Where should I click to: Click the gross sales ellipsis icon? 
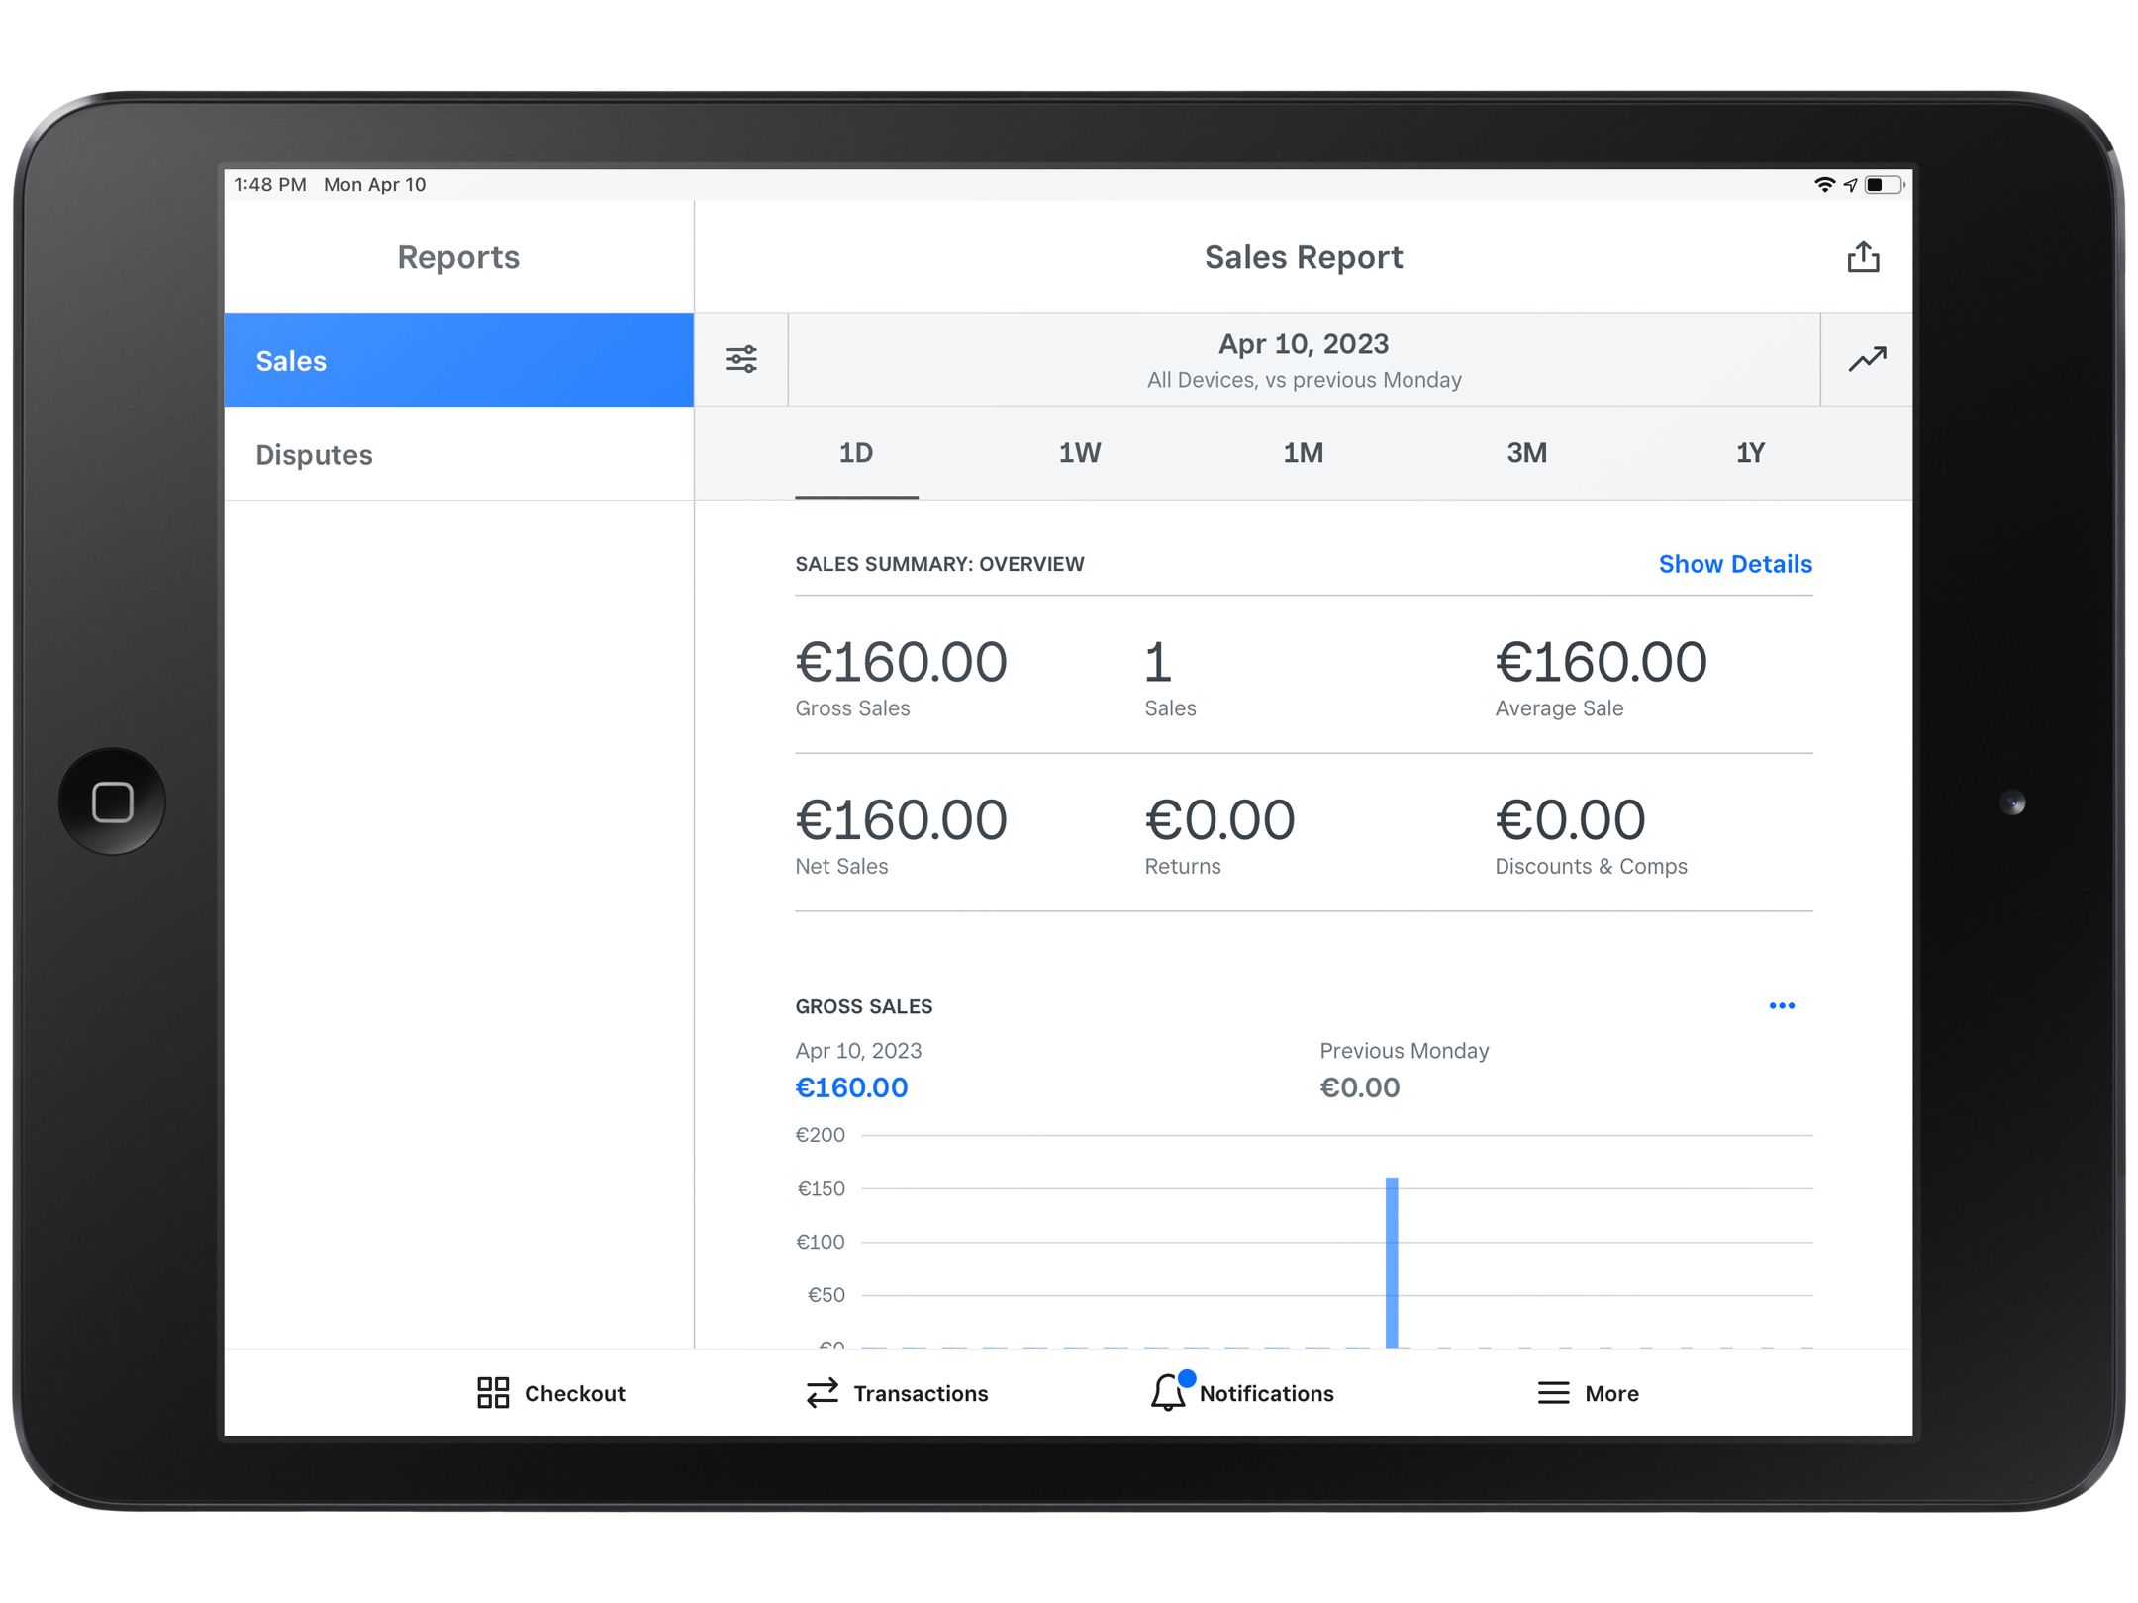1781,1005
